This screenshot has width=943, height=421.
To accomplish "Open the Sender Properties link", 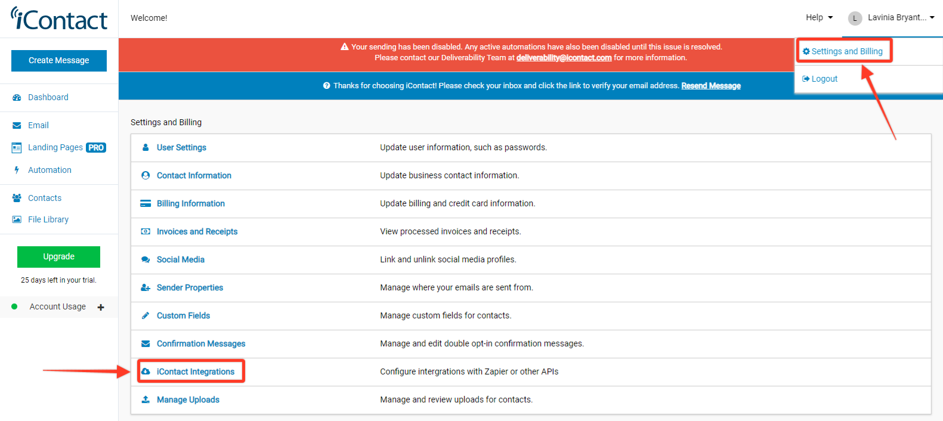I will coord(190,287).
